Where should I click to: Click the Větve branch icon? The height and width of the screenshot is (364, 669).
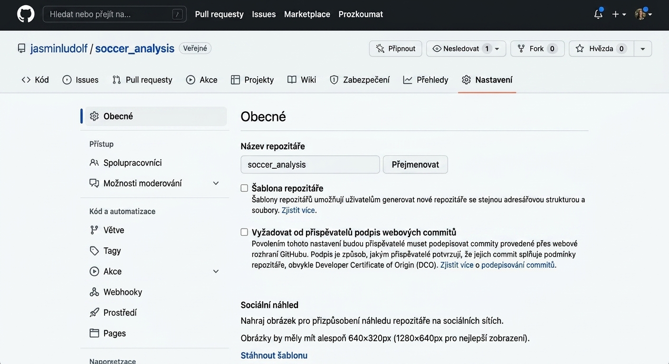click(94, 230)
